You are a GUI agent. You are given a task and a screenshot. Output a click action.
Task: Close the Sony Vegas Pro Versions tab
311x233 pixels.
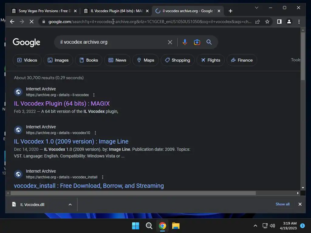[x=75, y=11]
